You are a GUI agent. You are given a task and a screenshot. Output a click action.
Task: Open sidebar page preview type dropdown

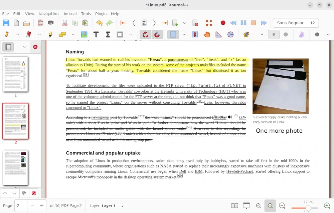pyautogui.click(x=25, y=47)
